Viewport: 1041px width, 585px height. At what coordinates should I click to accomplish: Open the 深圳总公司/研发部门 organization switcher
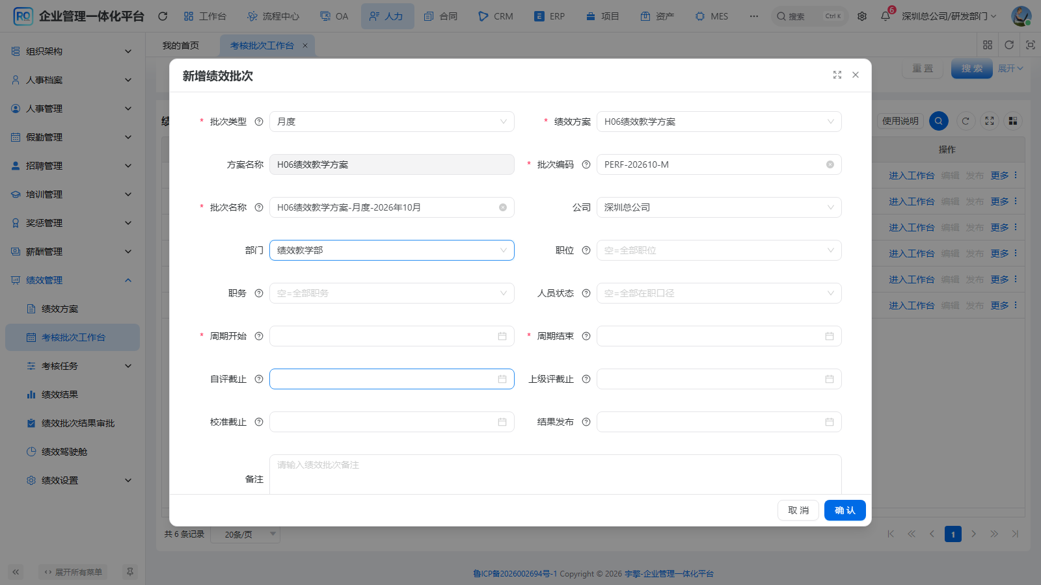(949, 16)
